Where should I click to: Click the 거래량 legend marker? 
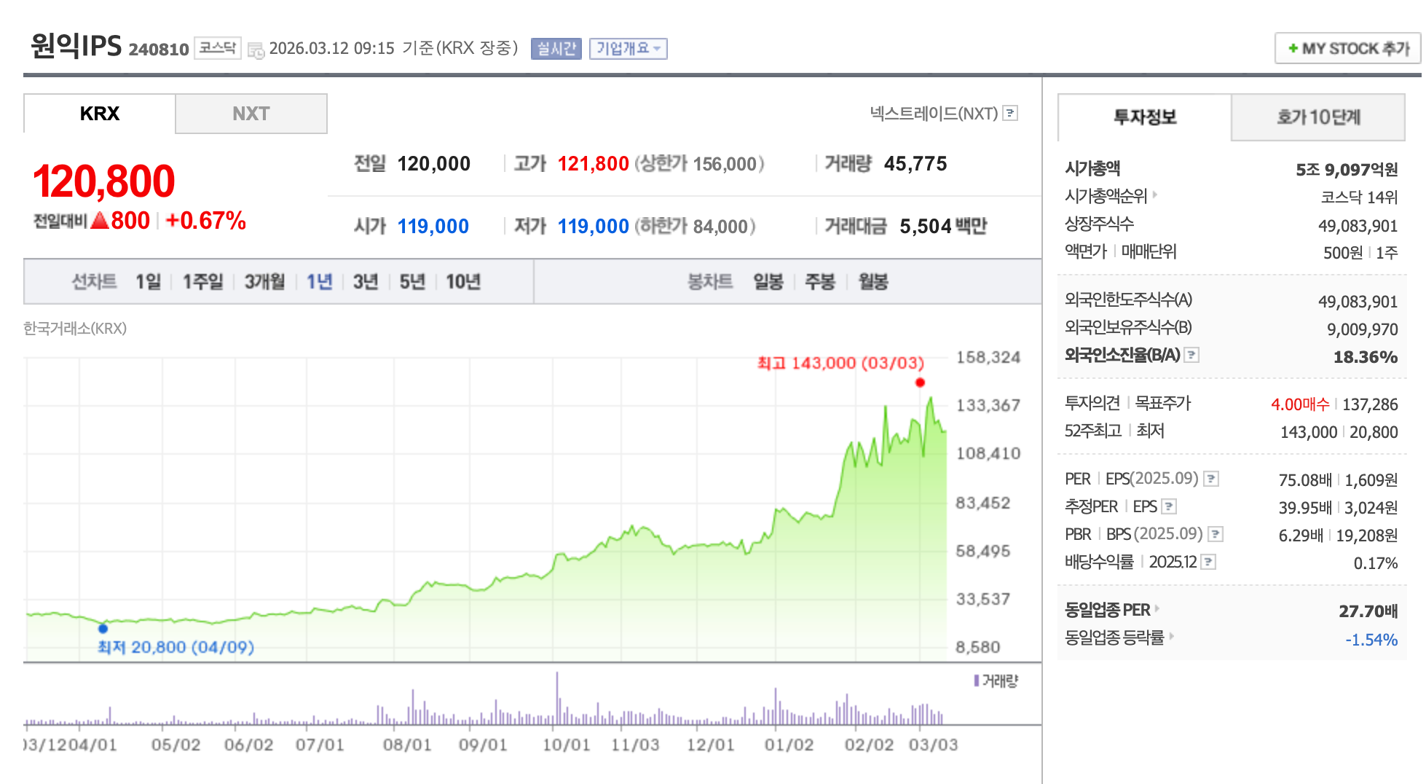976,681
